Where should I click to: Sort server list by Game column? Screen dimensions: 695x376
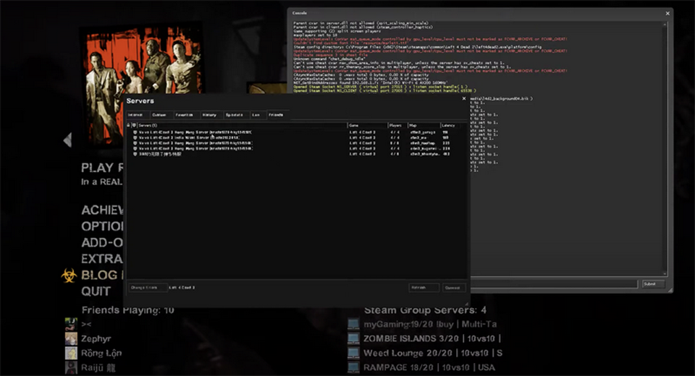tap(368, 125)
